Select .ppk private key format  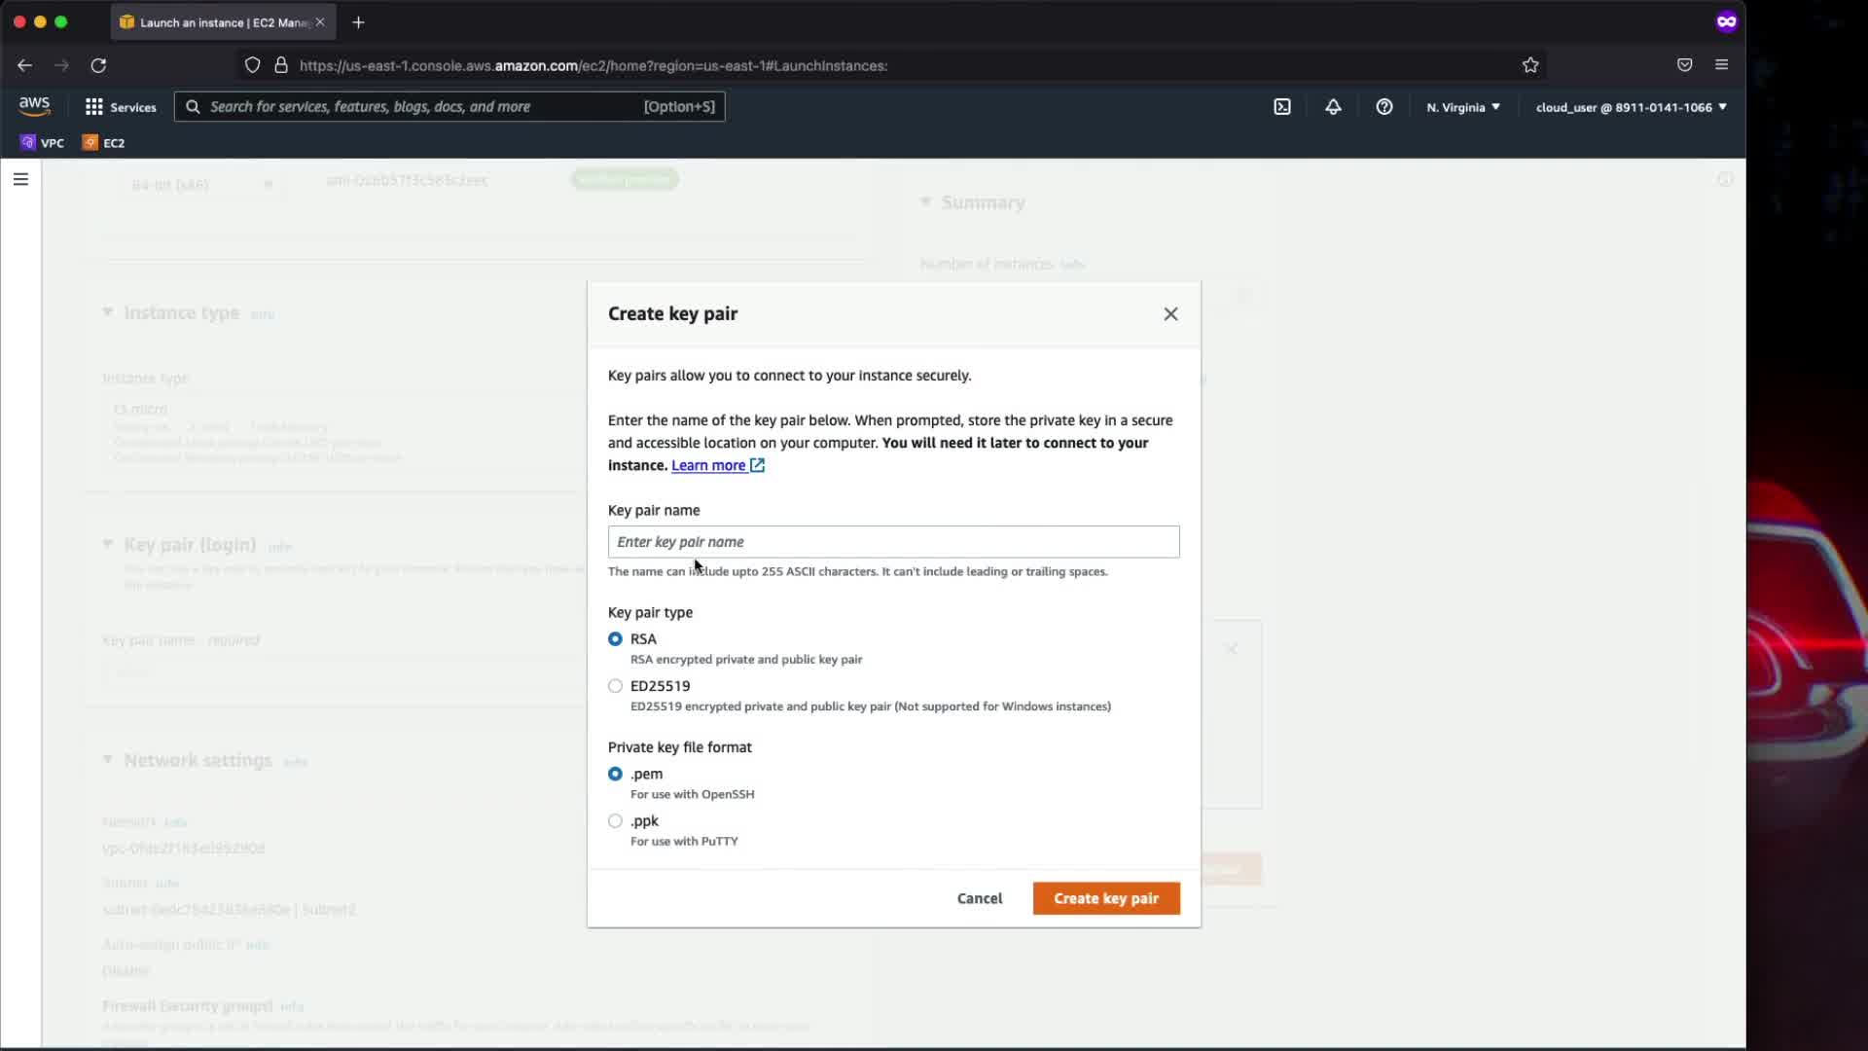point(615,821)
